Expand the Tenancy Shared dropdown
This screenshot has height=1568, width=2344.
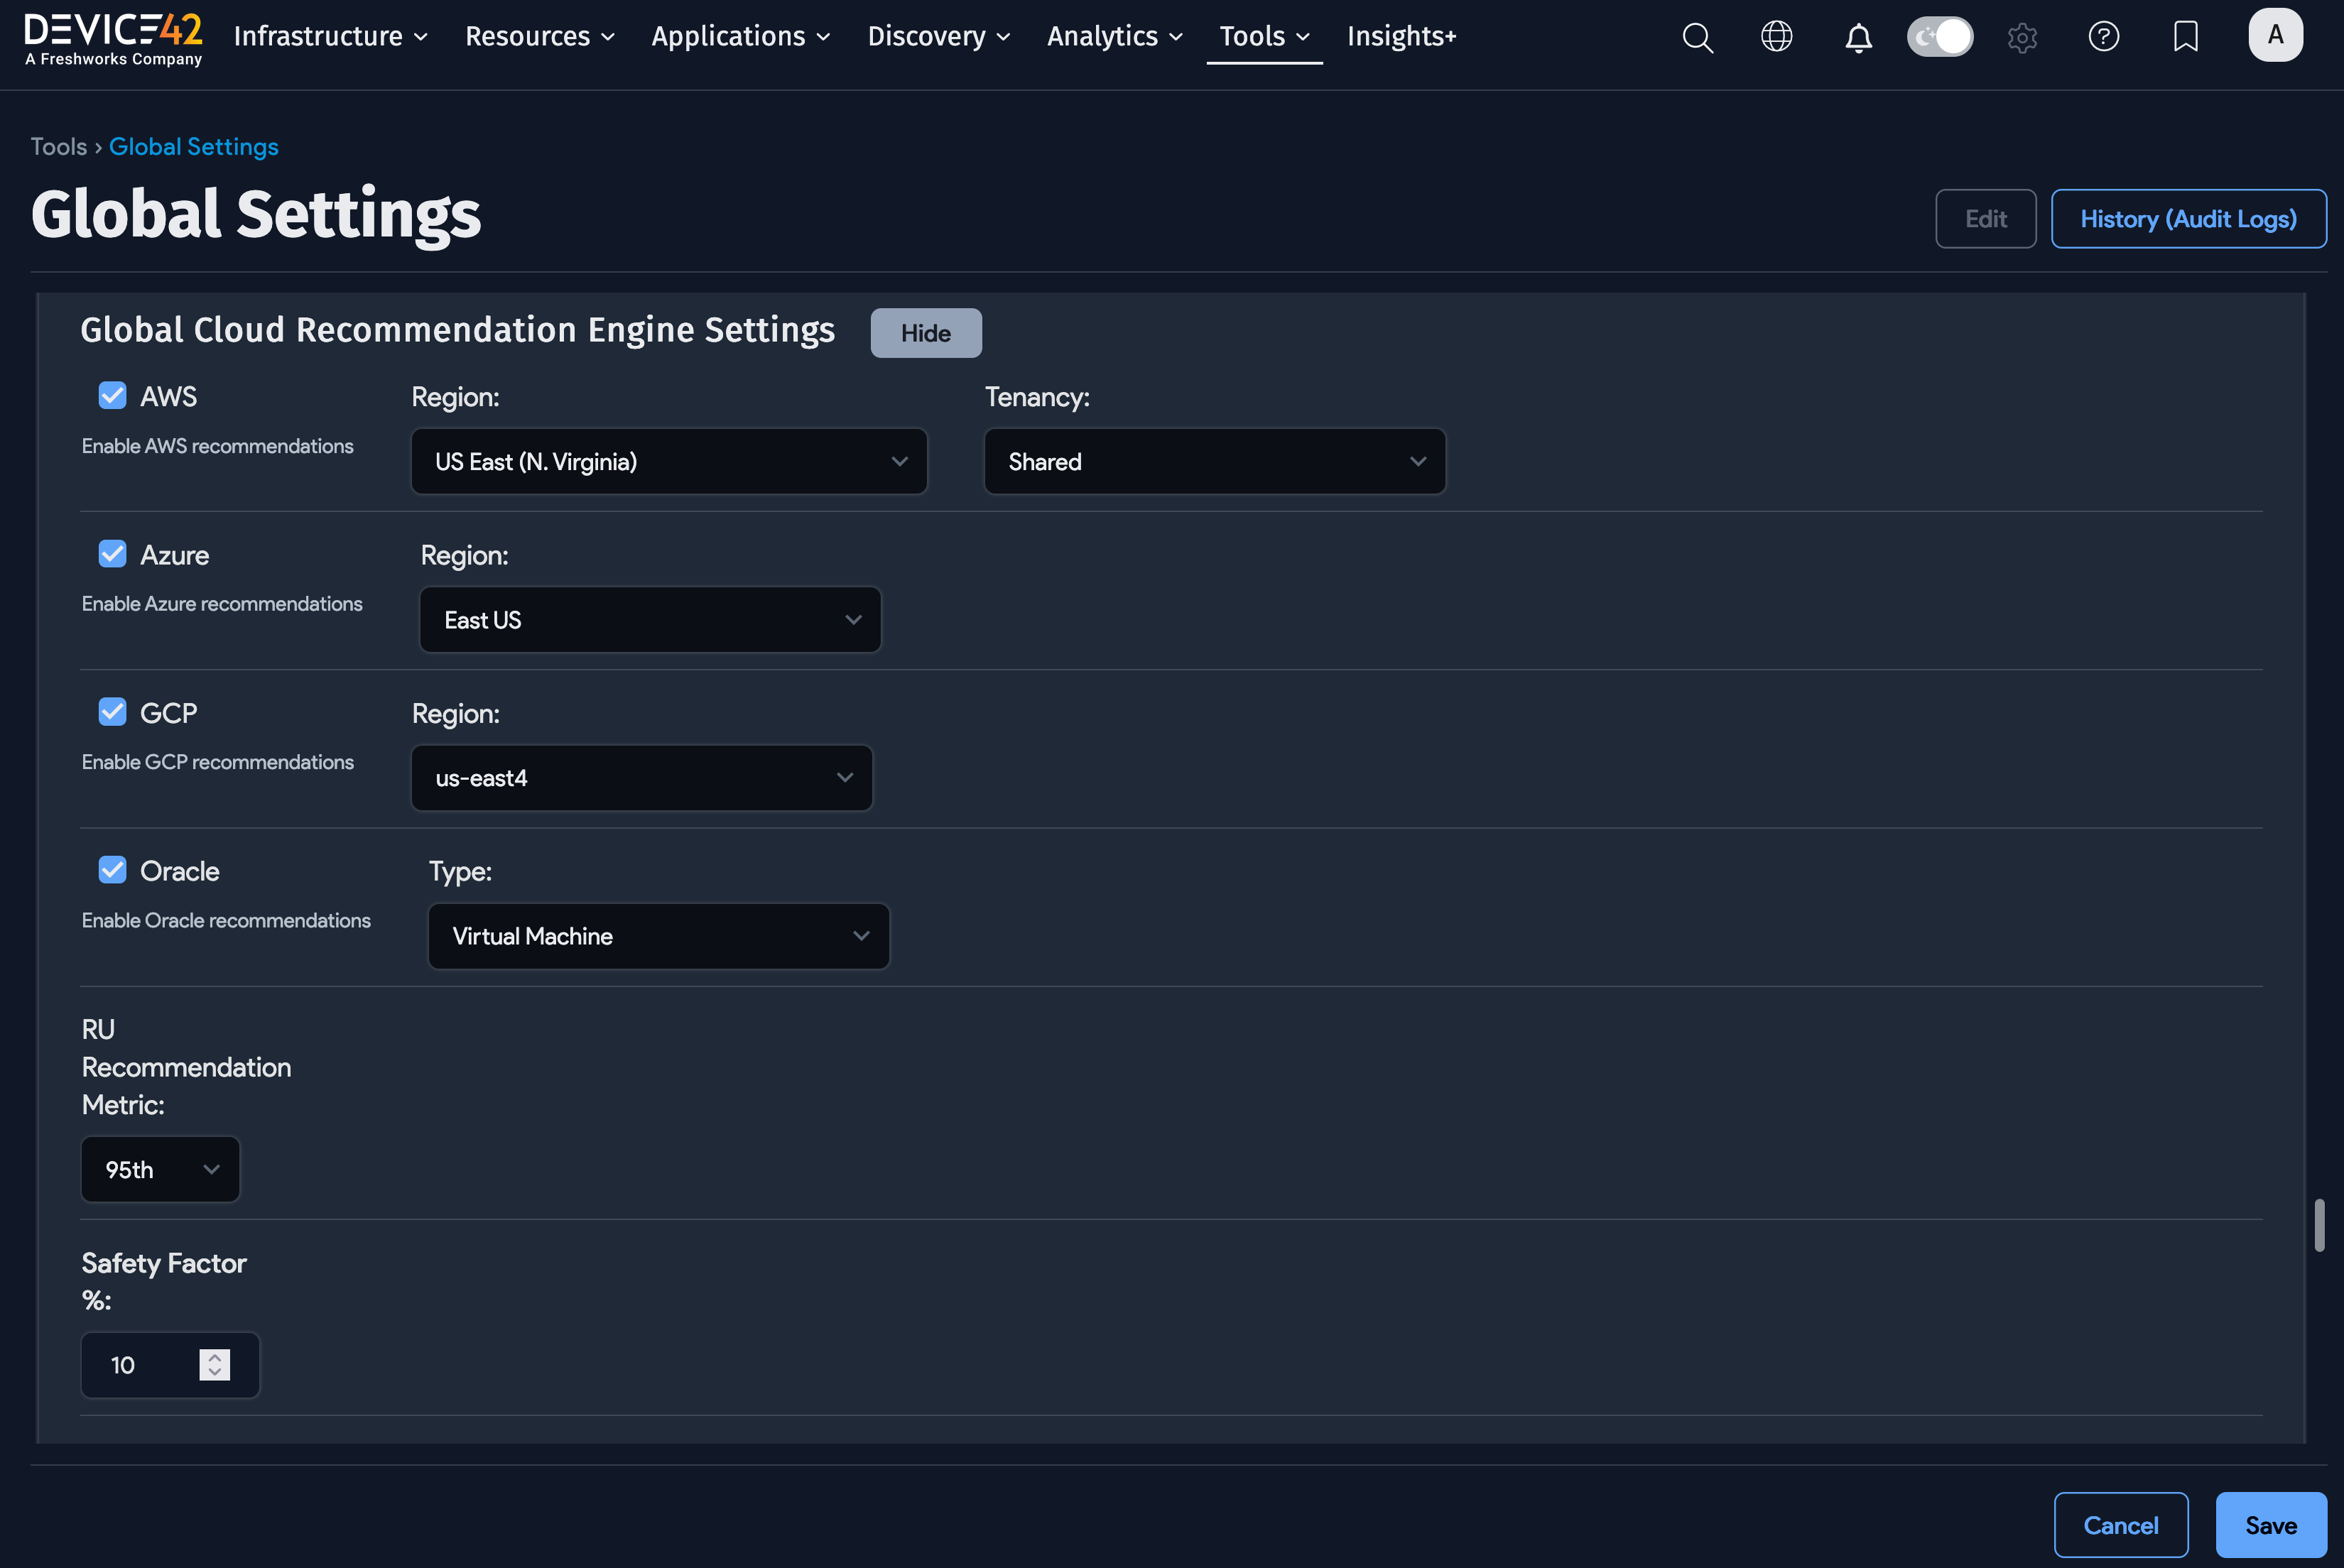pyautogui.click(x=1214, y=461)
